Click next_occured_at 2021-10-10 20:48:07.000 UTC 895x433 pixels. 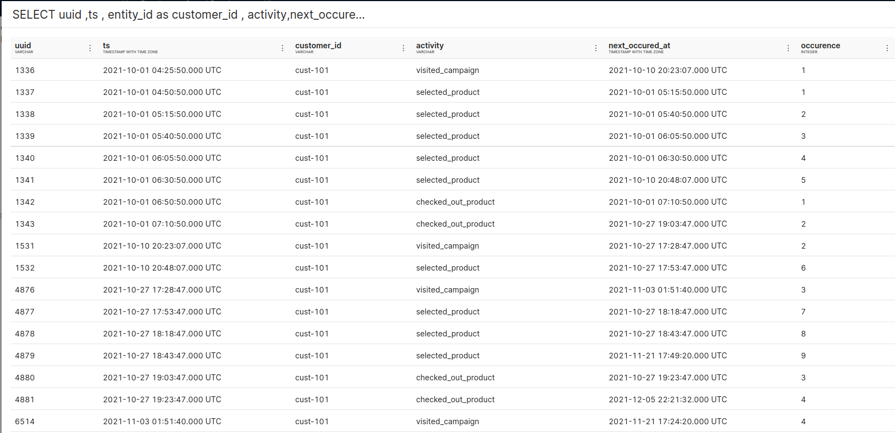click(668, 180)
